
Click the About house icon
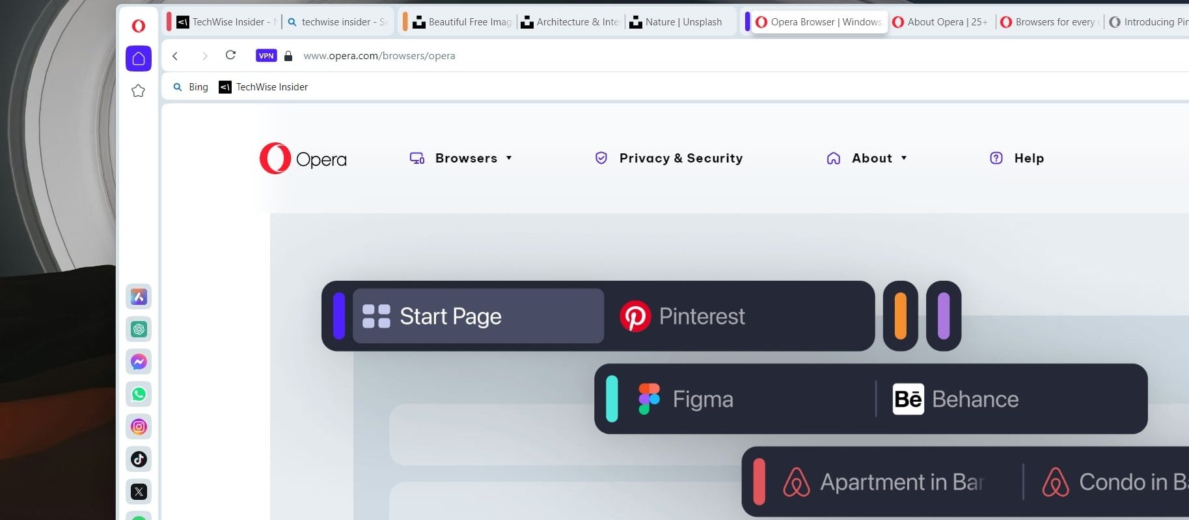tap(834, 158)
